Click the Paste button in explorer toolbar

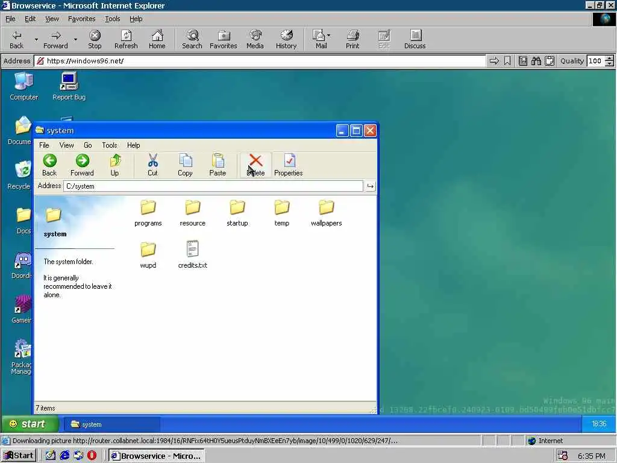pos(218,165)
